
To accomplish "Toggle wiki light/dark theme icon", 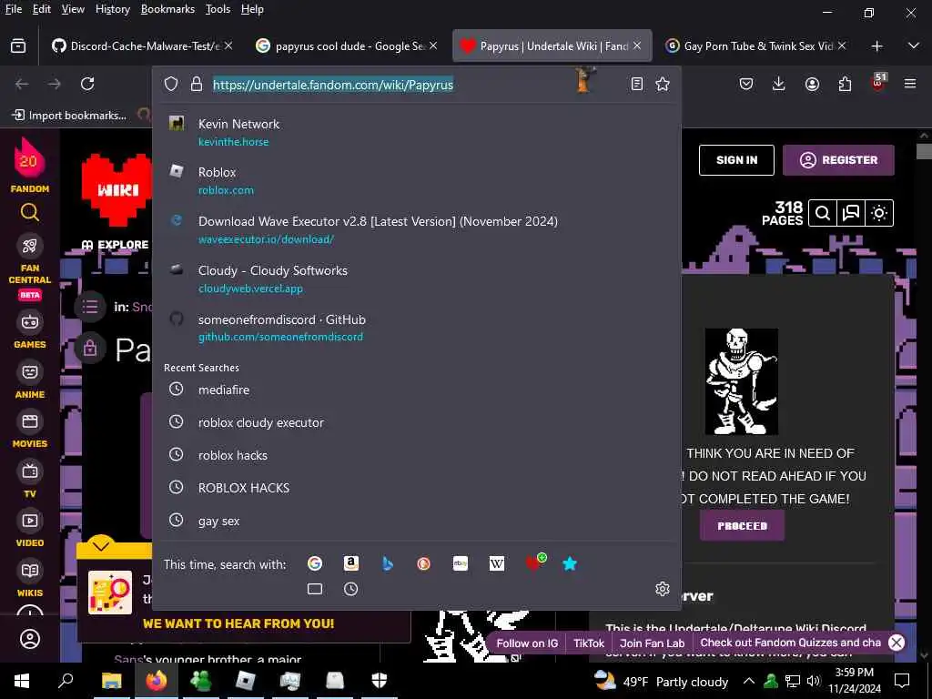I will tap(879, 213).
